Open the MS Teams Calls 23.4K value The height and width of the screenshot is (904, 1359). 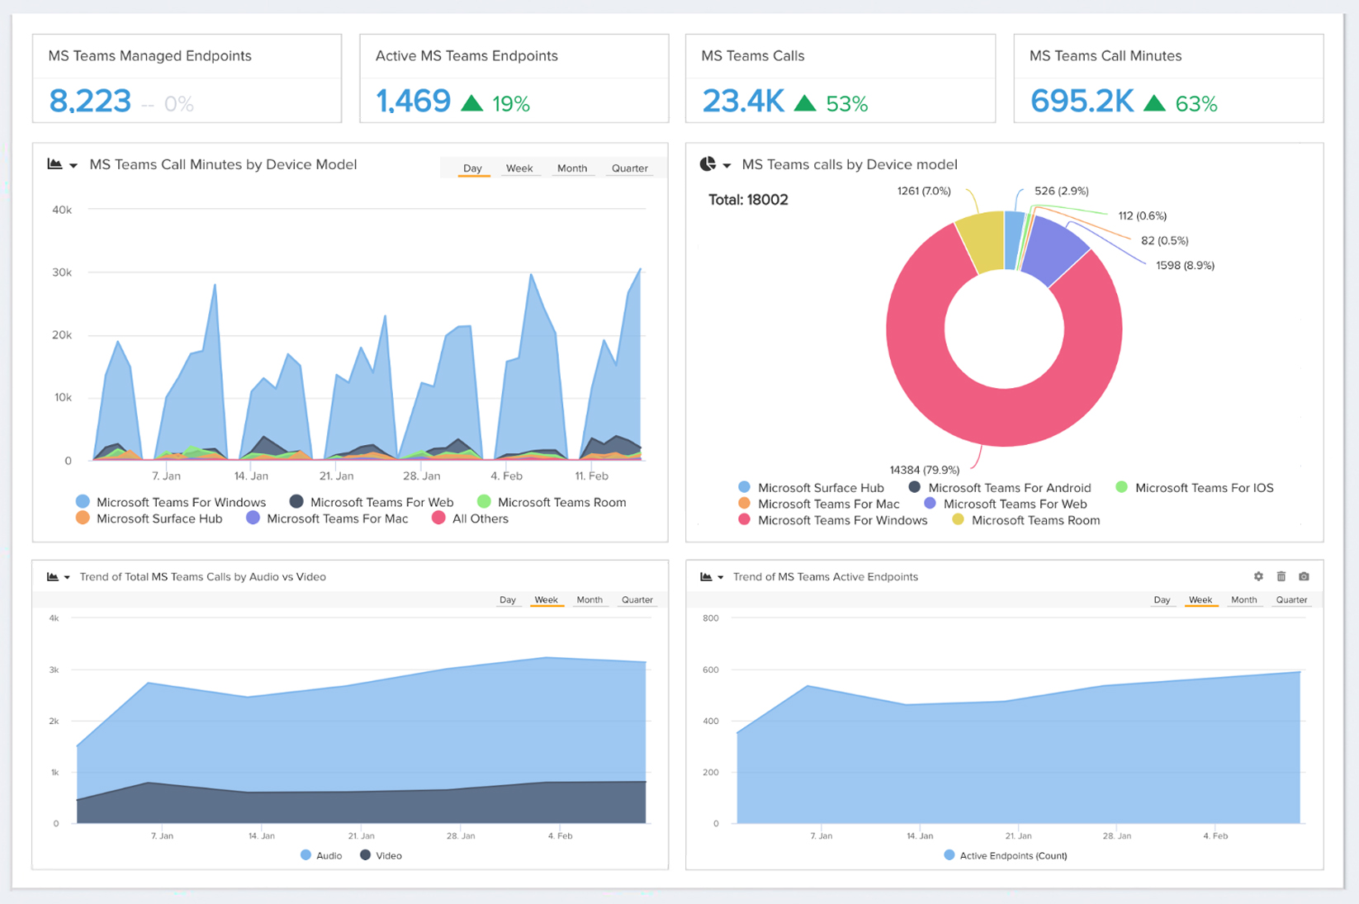(743, 102)
